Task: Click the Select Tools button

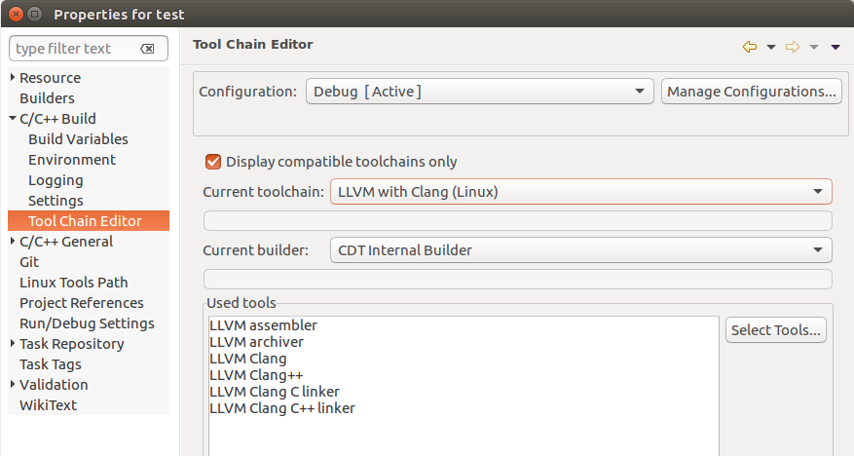Action: tap(776, 329)
